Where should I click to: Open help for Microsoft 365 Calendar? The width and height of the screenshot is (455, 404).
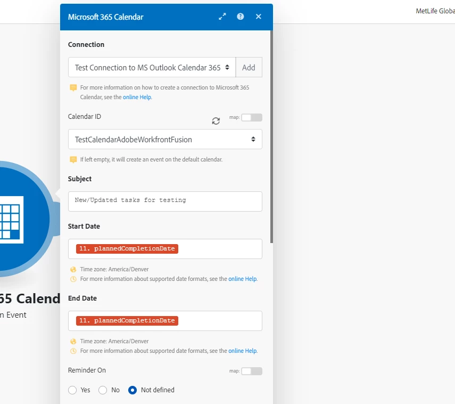pyautogui.click(x=240, y=17)
